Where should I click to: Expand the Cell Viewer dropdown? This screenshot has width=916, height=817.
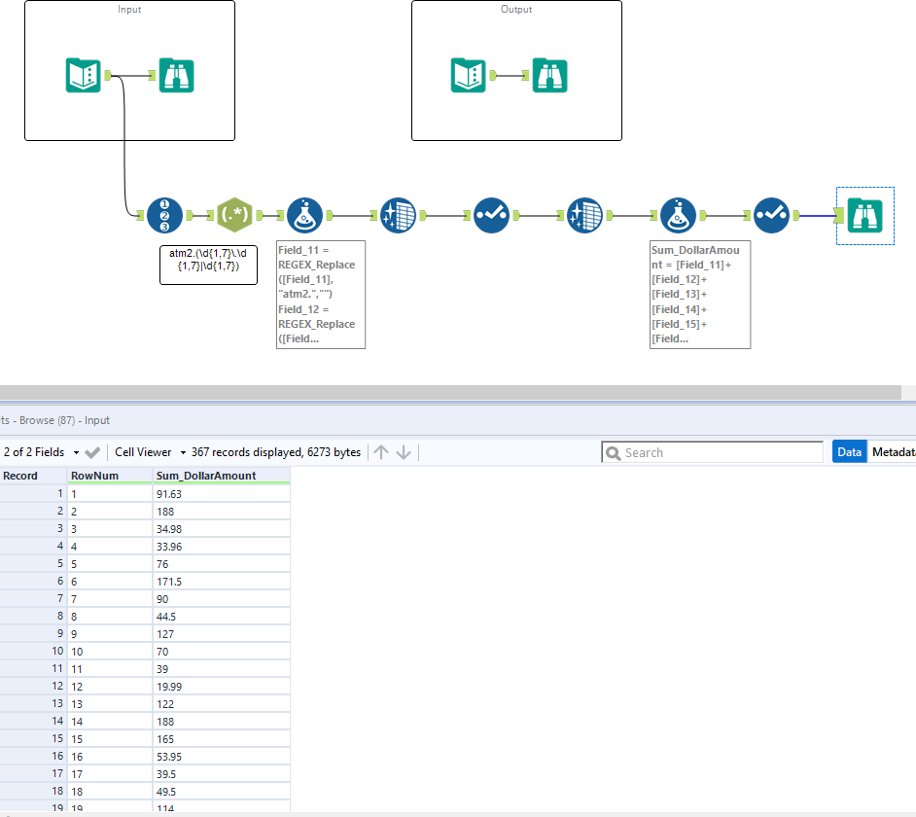(x=150, y=452)
